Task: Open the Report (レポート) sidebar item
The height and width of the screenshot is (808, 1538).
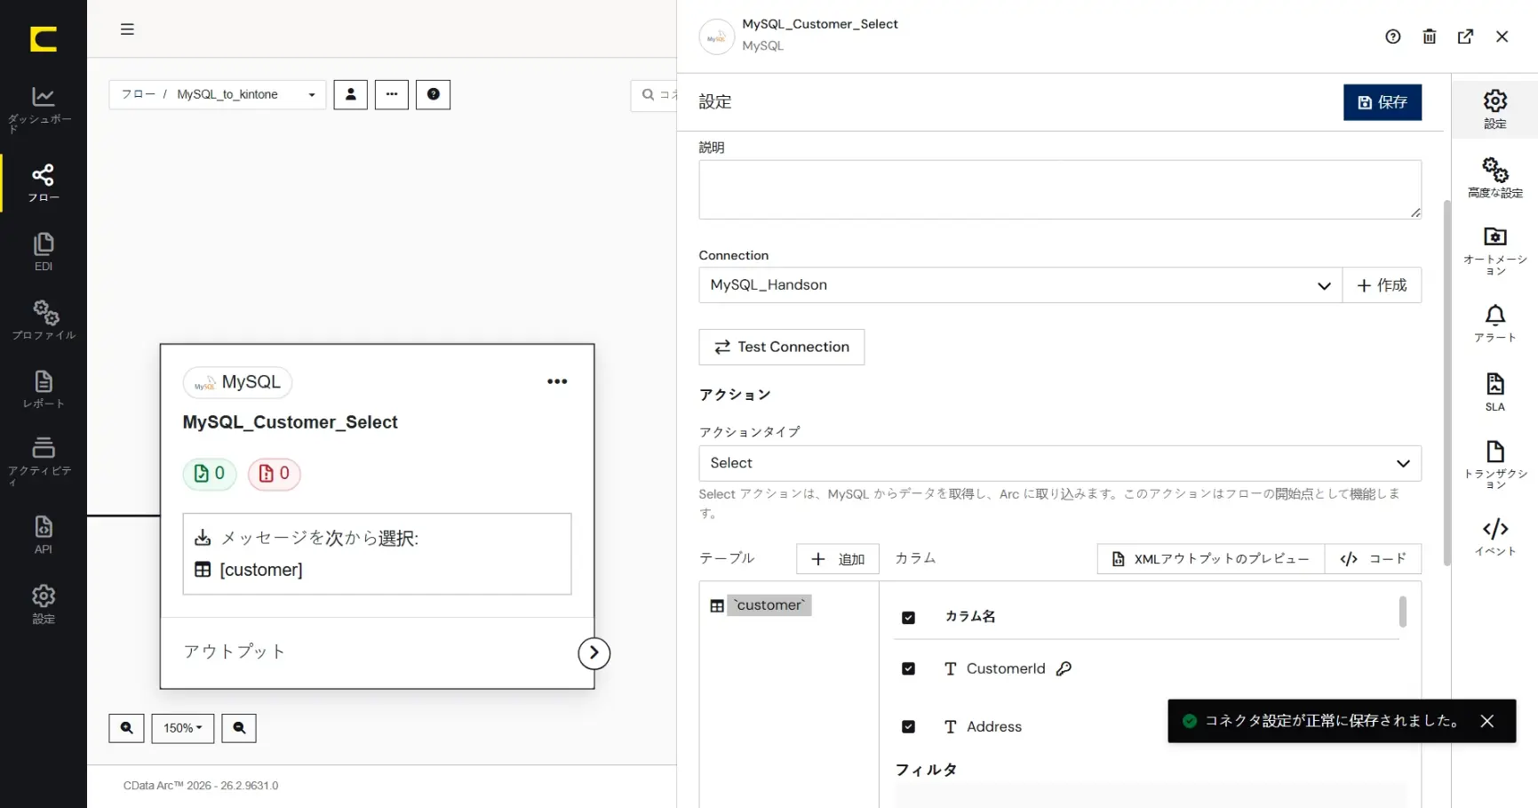Action: point(43,389)
